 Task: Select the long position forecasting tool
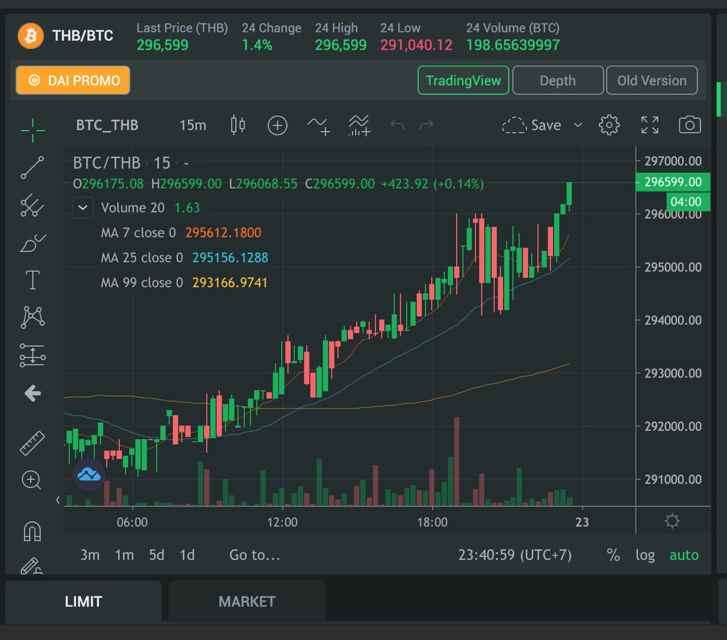[x=32, y=355]
